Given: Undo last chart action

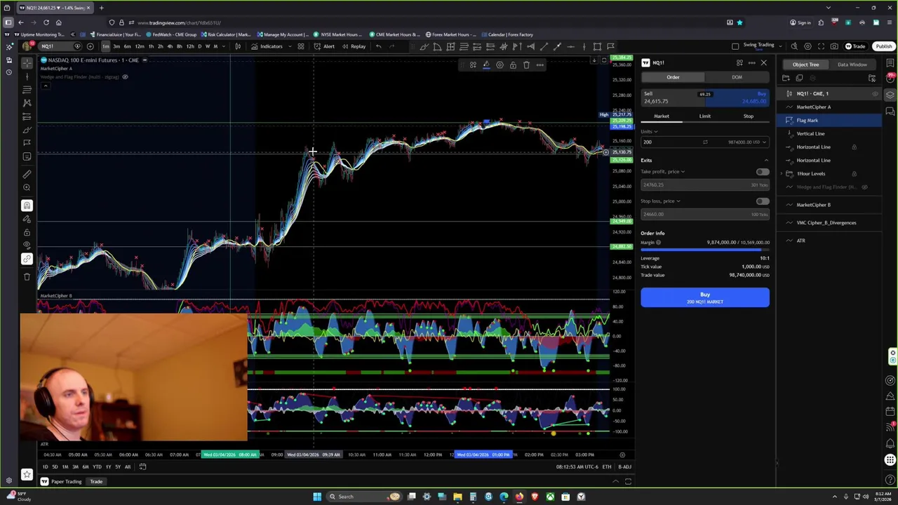Looking at the screenshot, I should coord(378,46).
